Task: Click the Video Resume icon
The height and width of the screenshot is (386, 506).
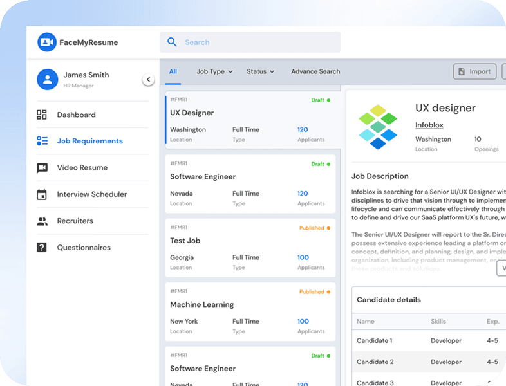Action: tap(42, 168)
